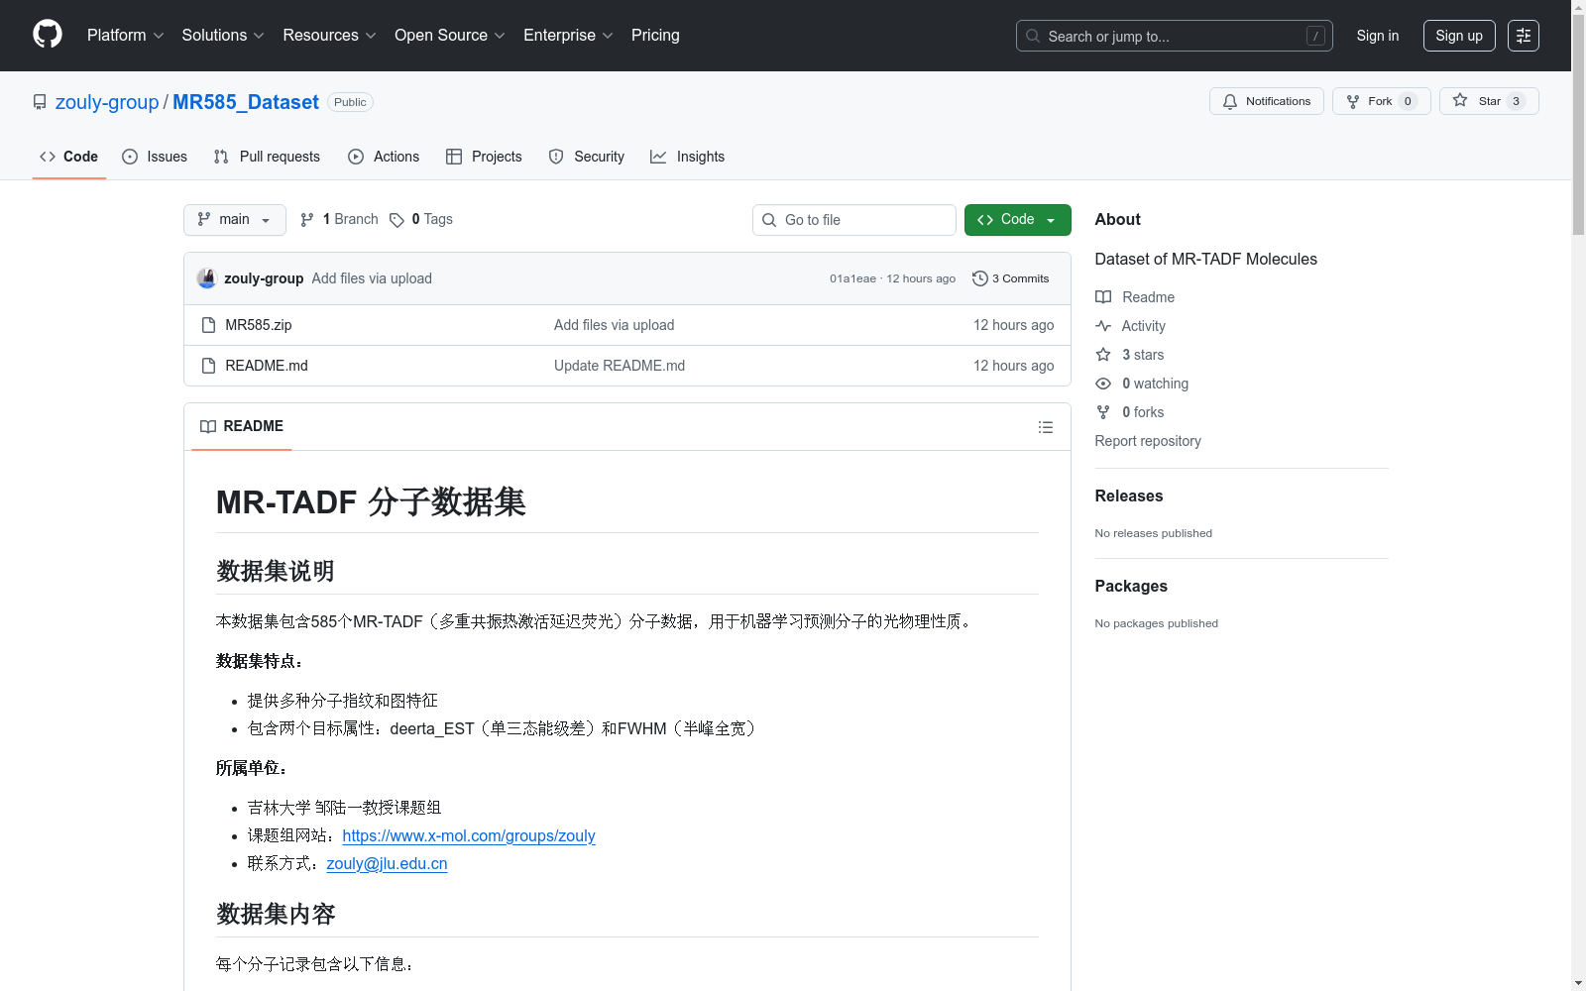Open the GitHub homepage logo
This screenshot has height=991, width=1586.
pos(48,35)
